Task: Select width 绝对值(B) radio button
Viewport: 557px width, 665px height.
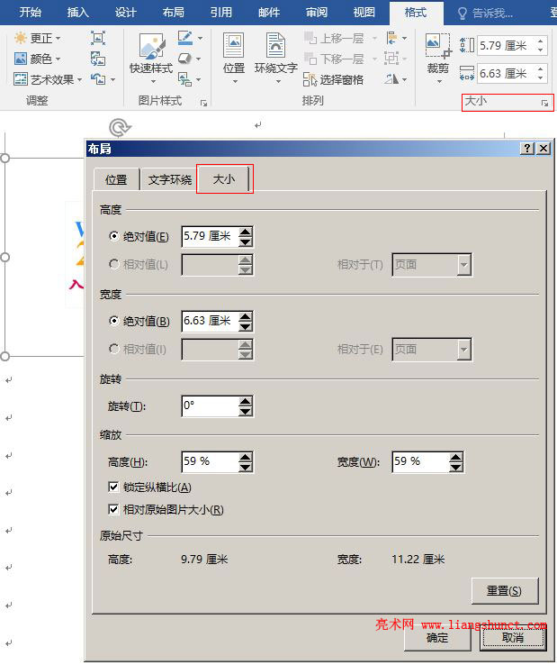Action: (x=114, y=321)
